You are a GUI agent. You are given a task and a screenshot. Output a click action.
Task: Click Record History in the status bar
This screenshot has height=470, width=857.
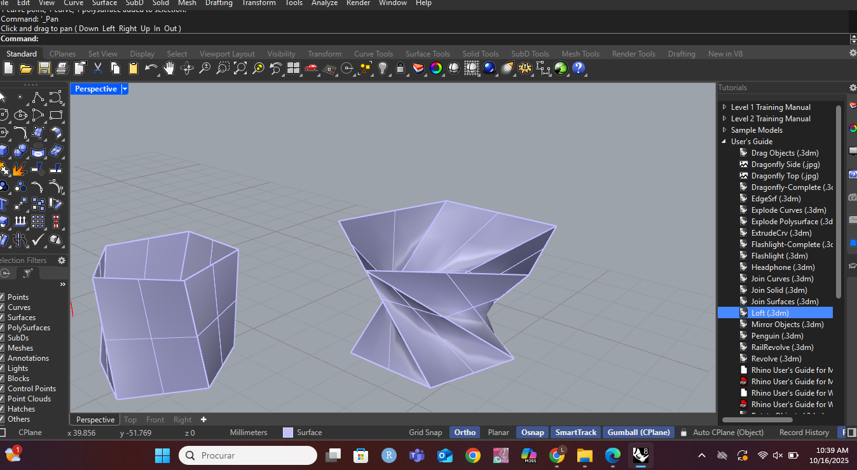[803, 432]
